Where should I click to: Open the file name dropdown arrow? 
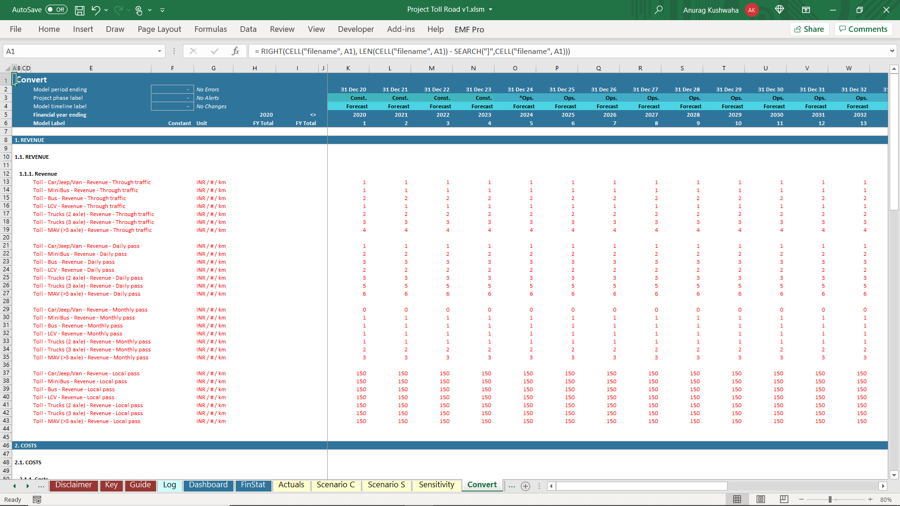coord(491,9)
